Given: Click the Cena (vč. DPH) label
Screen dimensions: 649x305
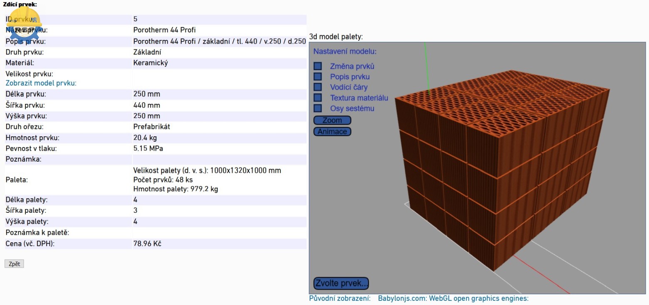Looking at the screenshot, I should (30, 244).
